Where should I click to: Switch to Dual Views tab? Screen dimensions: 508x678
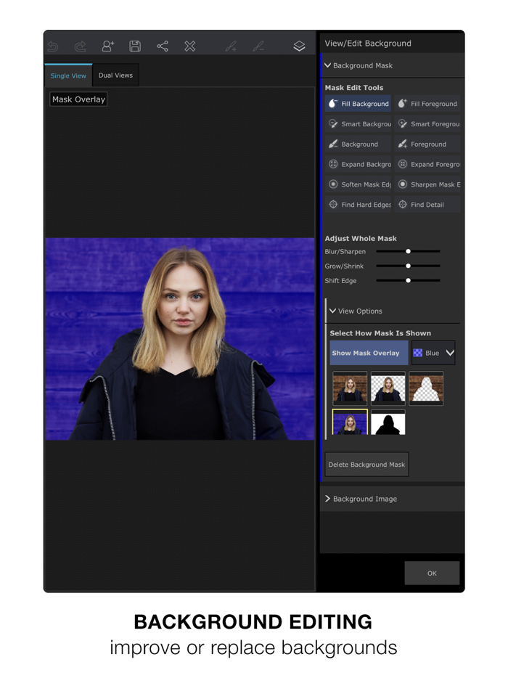(x=115, y=75)
